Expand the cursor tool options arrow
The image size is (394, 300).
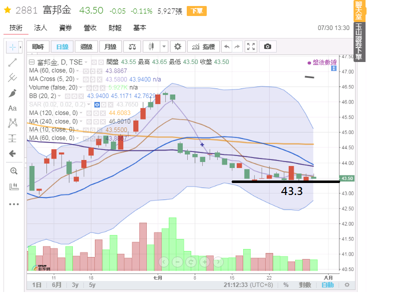(20, 47)
